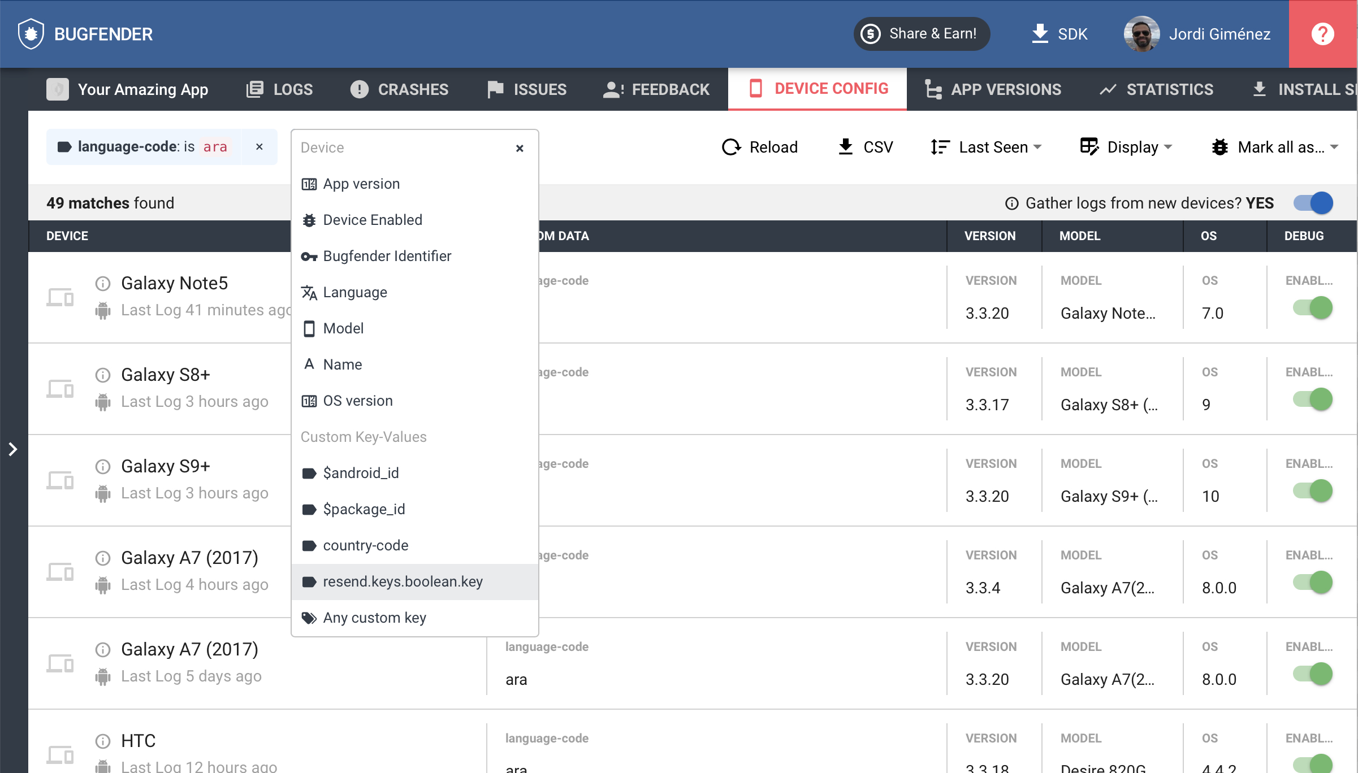The height and width of the screenshot is (773, 1358).
Task: Click the Bugfender shield logo
Action: pos(31,34)
